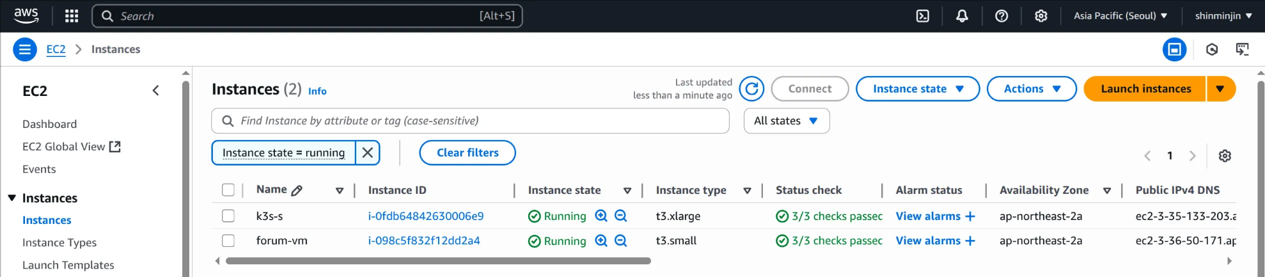Click EC2 breadcrumb link
Image resolution: width=1265 pixels, height=277 pixels.
click(x=56, y=49)
